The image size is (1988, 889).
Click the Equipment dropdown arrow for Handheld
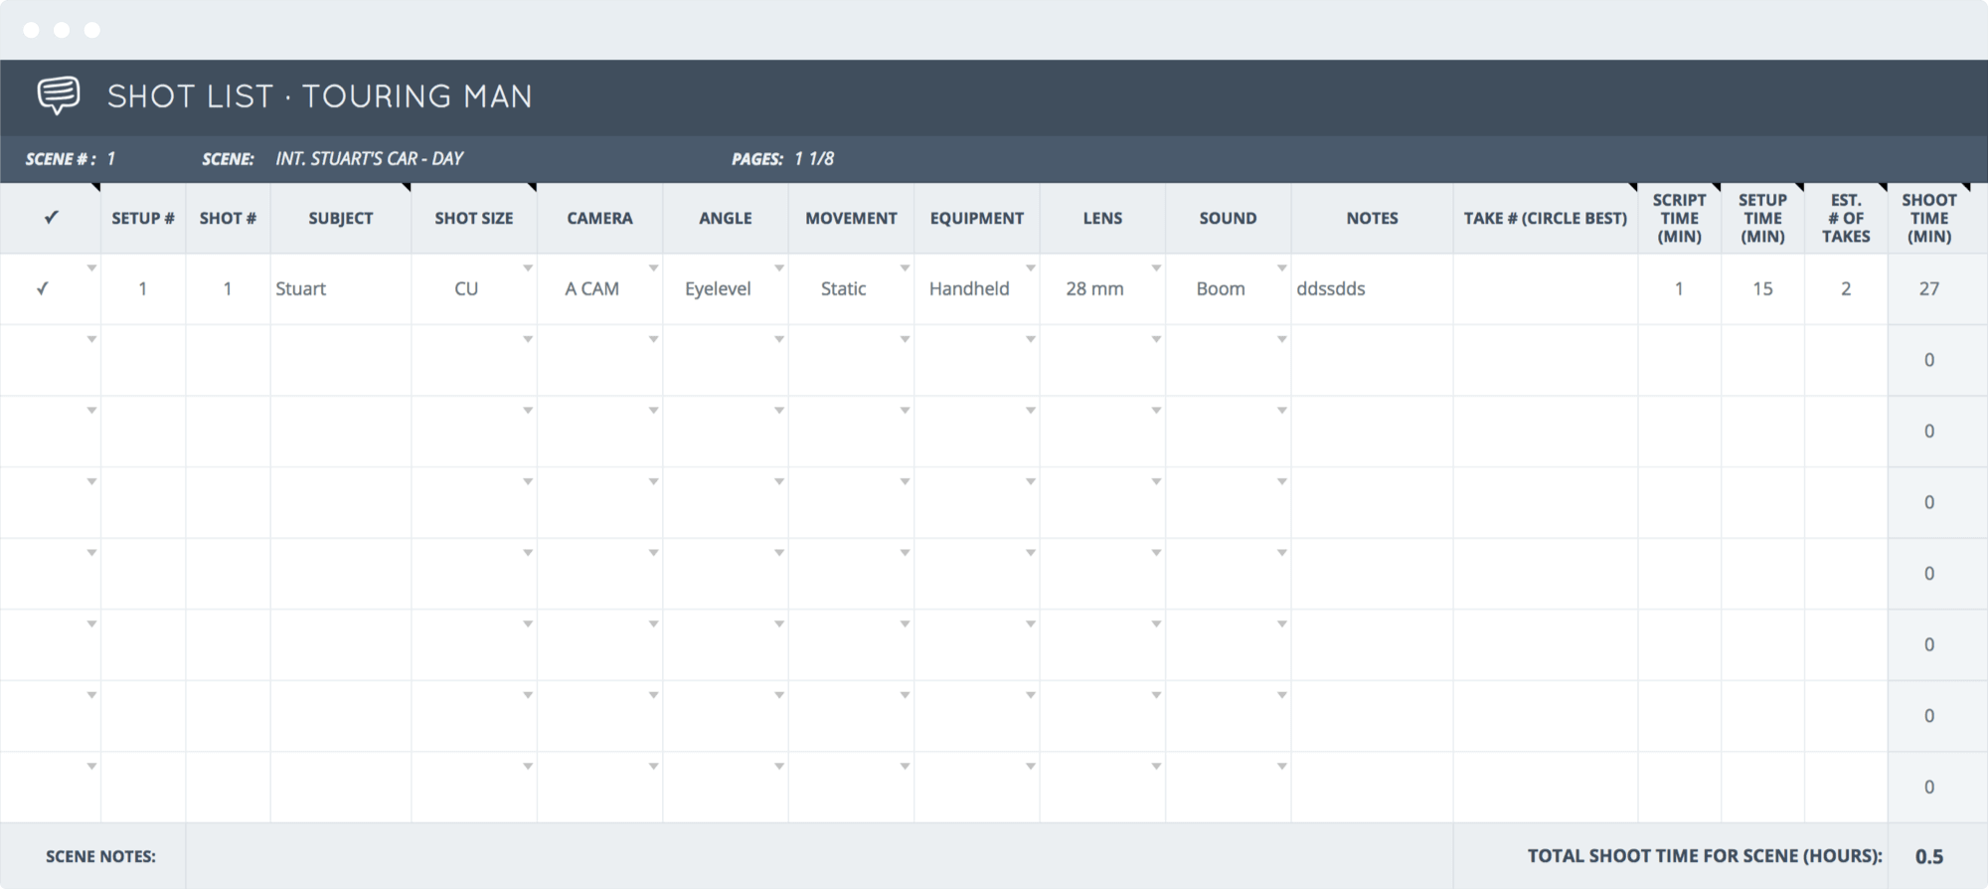[x=1031, y=268]
